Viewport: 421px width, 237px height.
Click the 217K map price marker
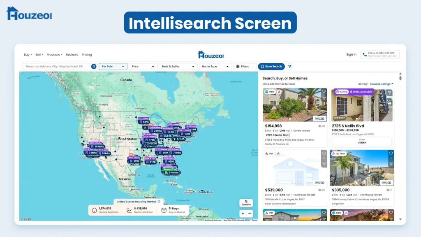(151, 162)
